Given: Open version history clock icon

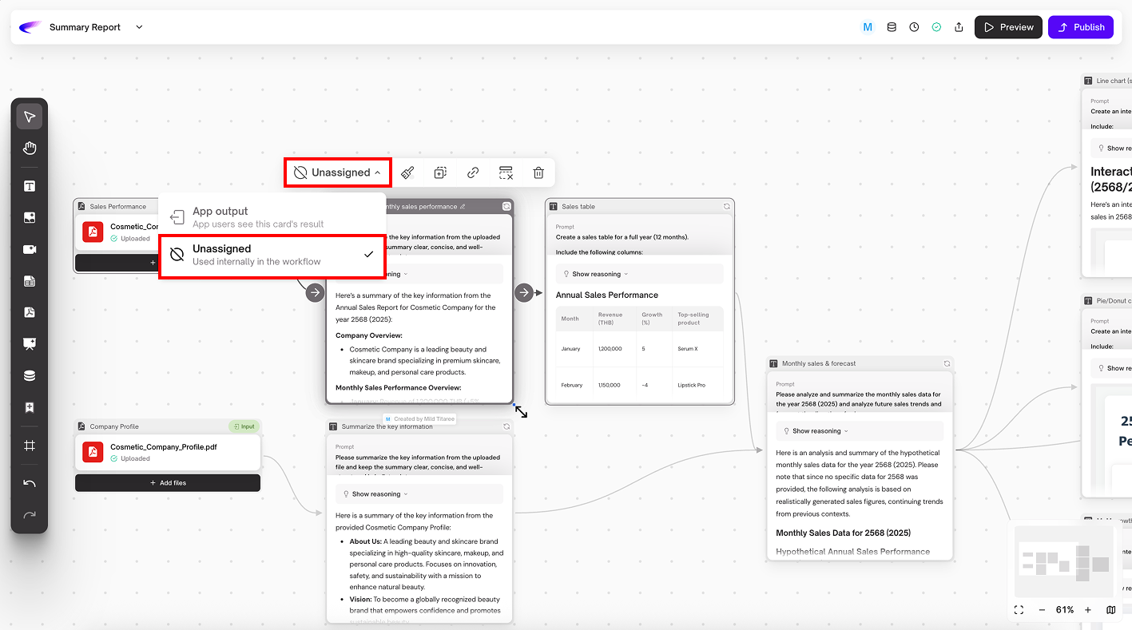Looking at the screenshot, I should click(x=914, y=27).
